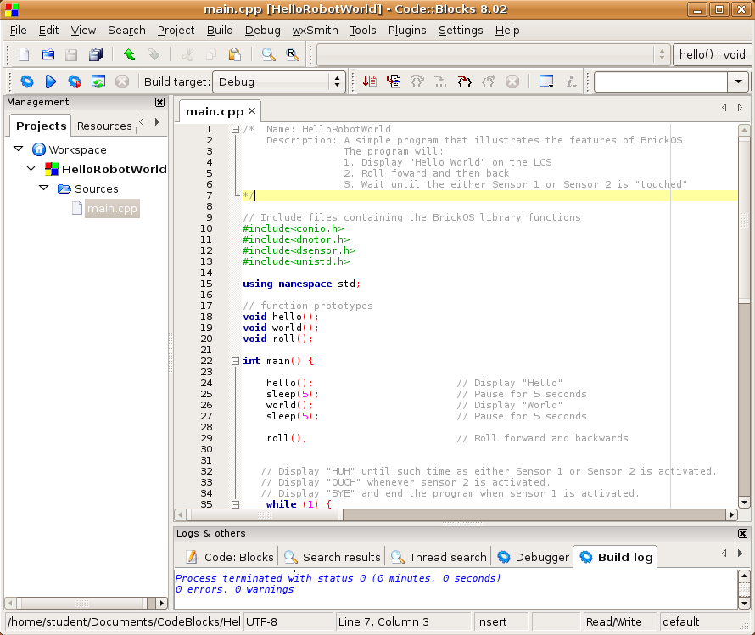This screenshot has height=635, width=755.
Task: Collapse the HelloRobotWorld project node
Action: 31,169
